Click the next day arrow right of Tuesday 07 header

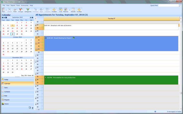181,19
